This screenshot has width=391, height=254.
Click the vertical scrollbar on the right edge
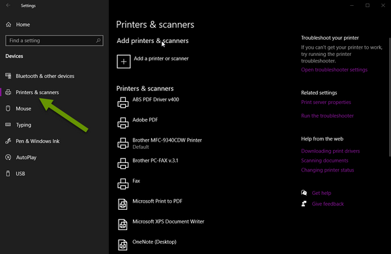pos(390,97)
